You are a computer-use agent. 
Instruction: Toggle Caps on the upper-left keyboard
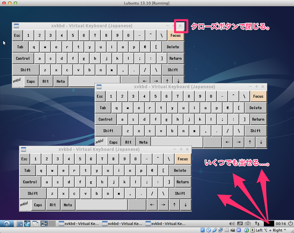tap(31, 81)
